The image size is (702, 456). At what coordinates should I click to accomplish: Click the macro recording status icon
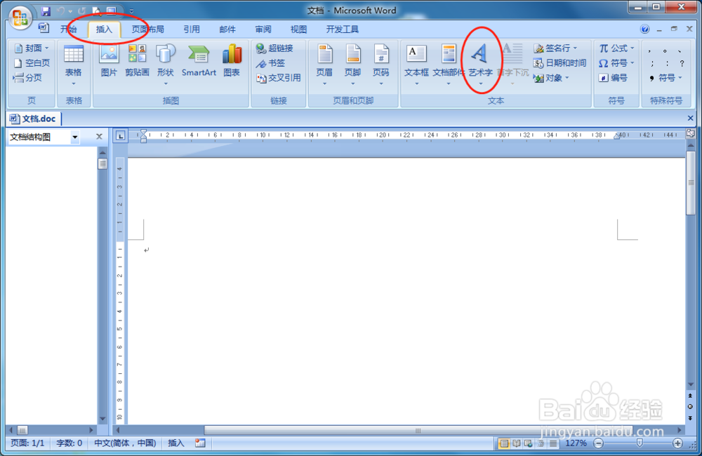pyautogui.click(x=200, y=443)
